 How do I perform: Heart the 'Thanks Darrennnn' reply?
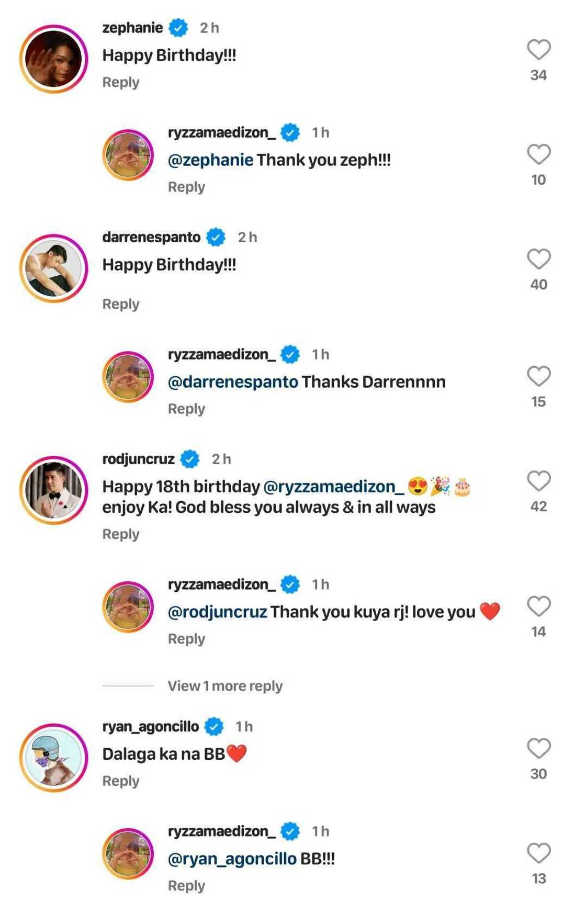(x=538, y=377)
